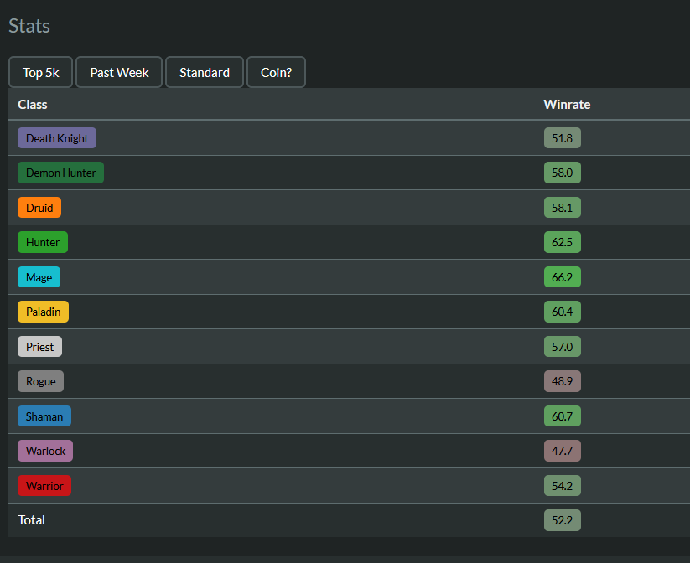Sort by the Winrate column header
Viewport: 690px width, 563px height.
[x=567, y=105]
